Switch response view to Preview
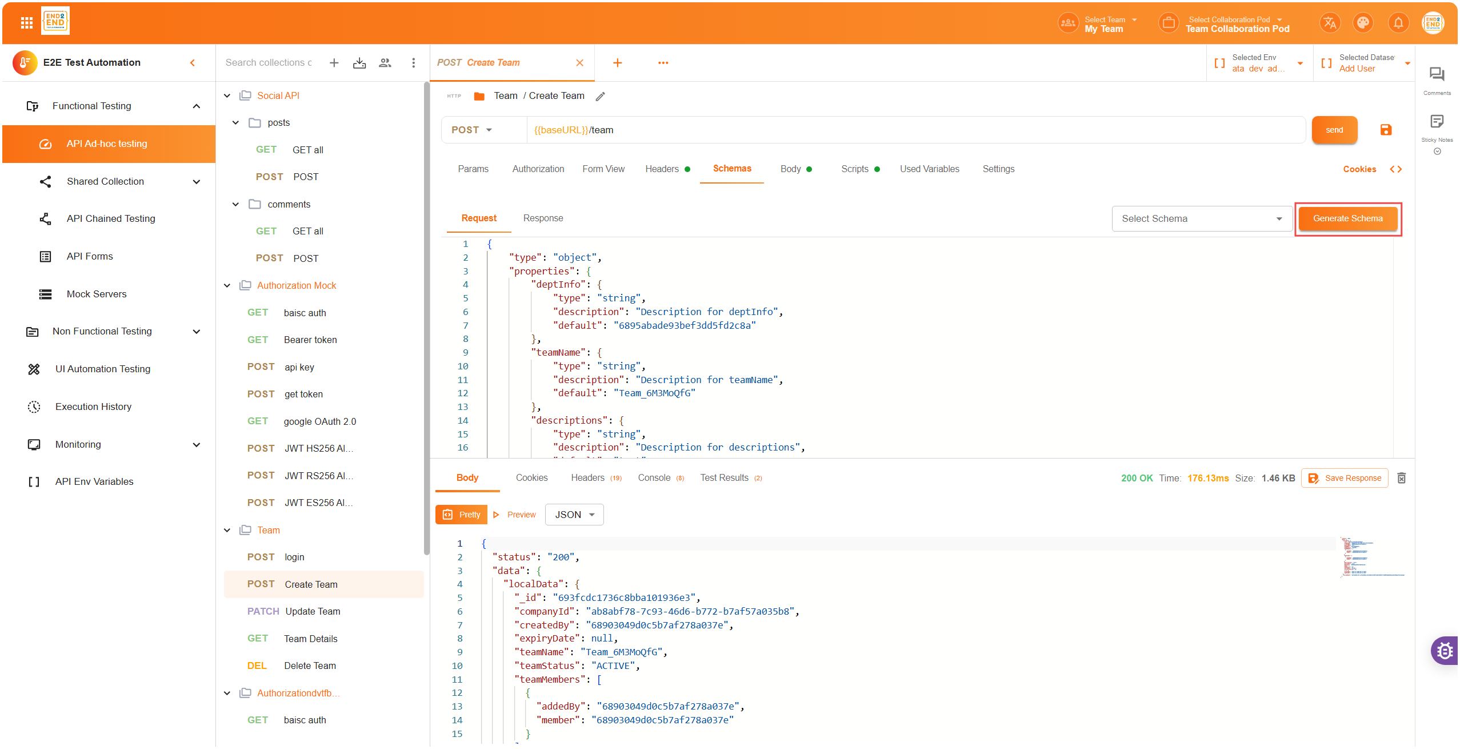1460x749 pixels. click(515, 515)
